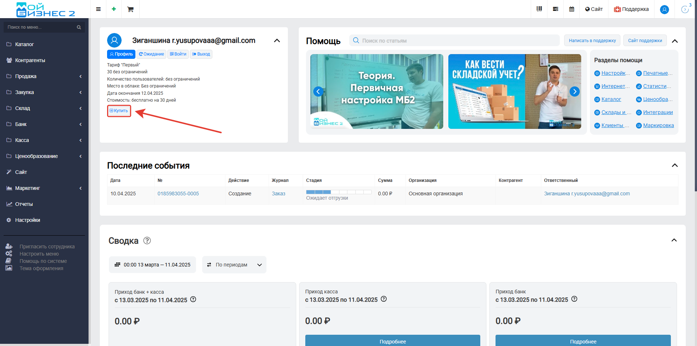697x346 pixels.
Task: Click the Купить tariff button
Action: pos(119,111)
